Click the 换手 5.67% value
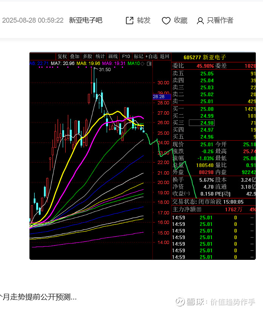263x310 pixels. tap(206, 180)
